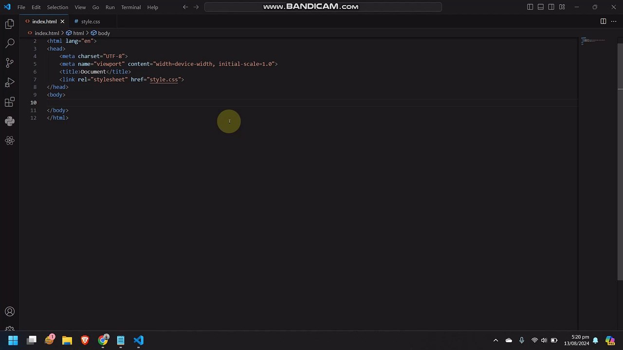This screenshot has width=623, height=350.
Task: Click the charset="UTF-8" attribute
Action: click(x=101, y=56)
